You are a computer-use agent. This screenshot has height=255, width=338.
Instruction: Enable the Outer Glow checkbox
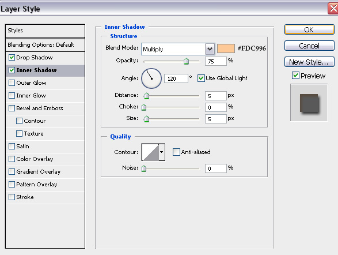(12, 83)
